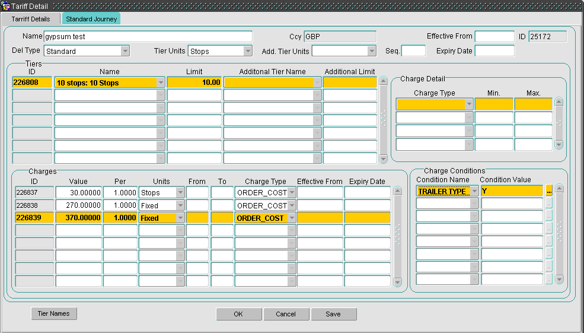Expand the Add. Tier Units dropdown
This screenshot has width=584, height=333.
coord(371,51)
